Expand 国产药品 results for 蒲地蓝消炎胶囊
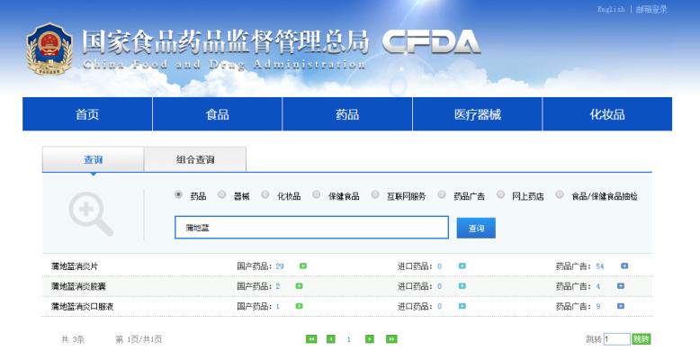 pos(299,286)
